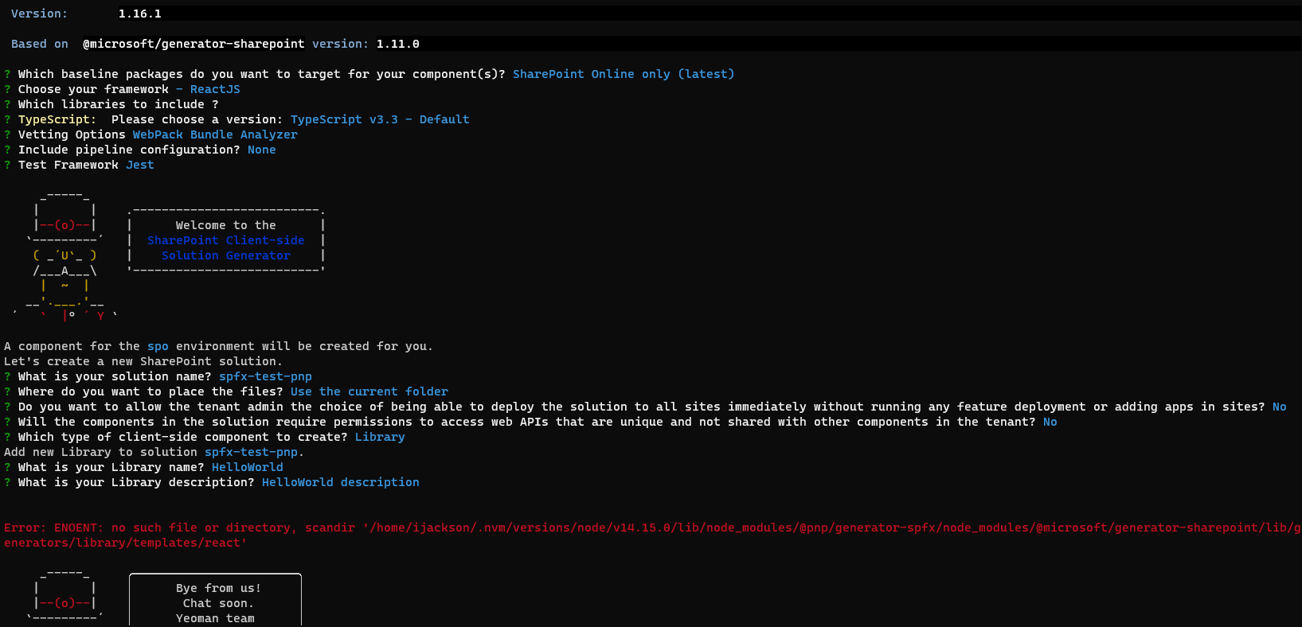The width and height of the screenshot is (1302, 627).
Task: Click the Test Framework answer 'Jest'
Action: coord(140,165)
